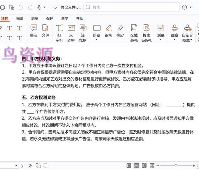Image resolution: width=199 pixels, height=170 pixels.
Task: Pick the 铅笔 pencil tool
Action: point(108,30)
